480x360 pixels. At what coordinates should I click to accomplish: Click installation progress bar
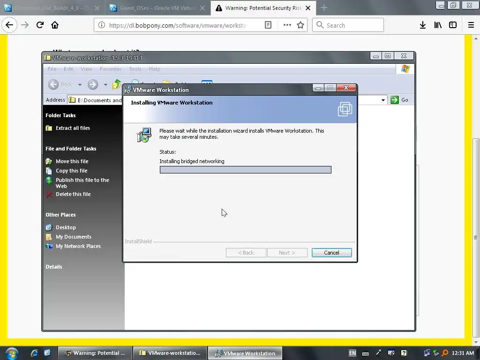point(246,170)
